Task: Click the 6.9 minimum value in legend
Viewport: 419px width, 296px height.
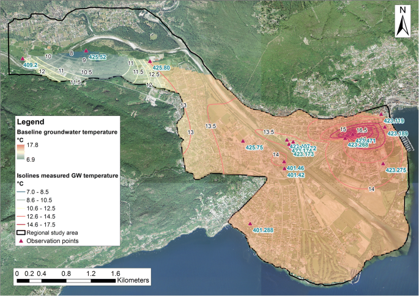Action: click(x=31, y=159)
